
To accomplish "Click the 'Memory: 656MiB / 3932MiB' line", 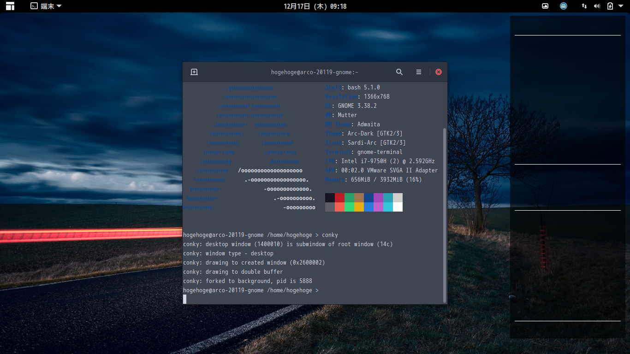I will [x=374, y=179].
